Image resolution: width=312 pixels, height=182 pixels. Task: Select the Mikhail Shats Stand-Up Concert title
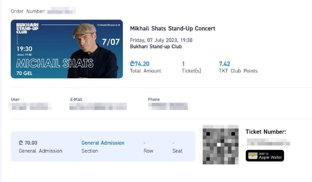pyautogui.click(x=172, y=28)
